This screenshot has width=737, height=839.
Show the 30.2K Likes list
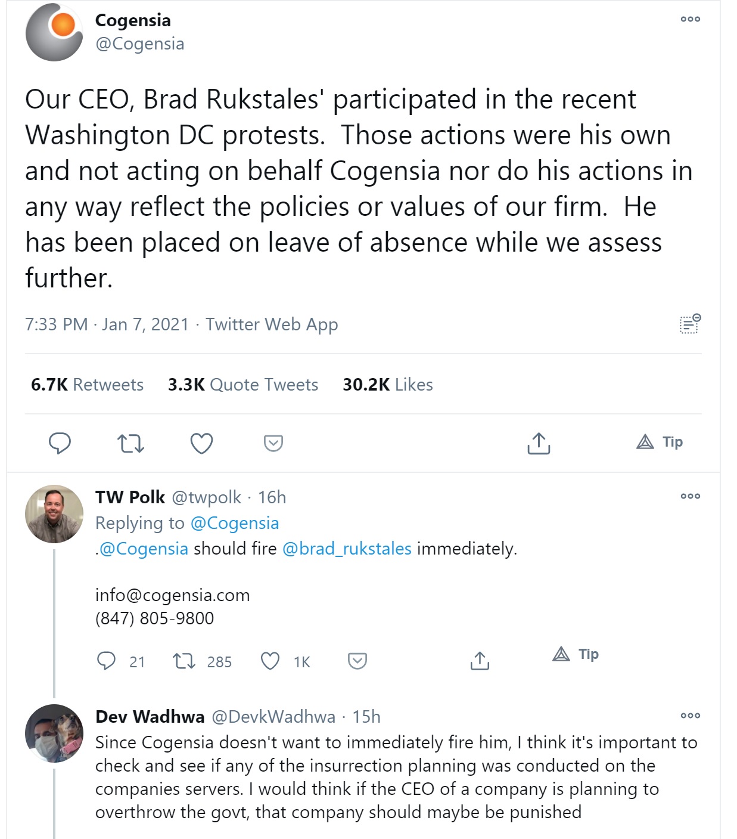(x=388, y=385)
